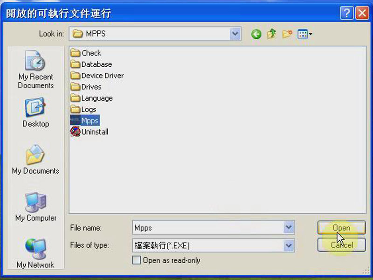373x280 pixels.
Task: Close the dialog with the red X
Action: click(x=362, y=13)
